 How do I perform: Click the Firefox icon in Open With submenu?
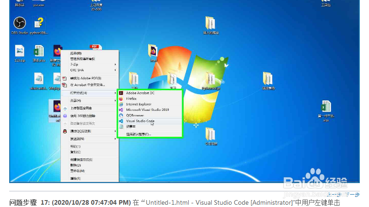pyautogui.click(x=121, y=98)
